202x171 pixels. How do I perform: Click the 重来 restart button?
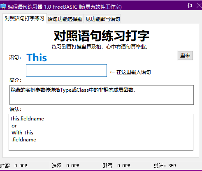pyautogui.click(x=185, y=55)
